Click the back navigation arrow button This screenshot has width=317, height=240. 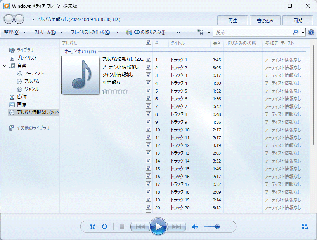point(9,19)
